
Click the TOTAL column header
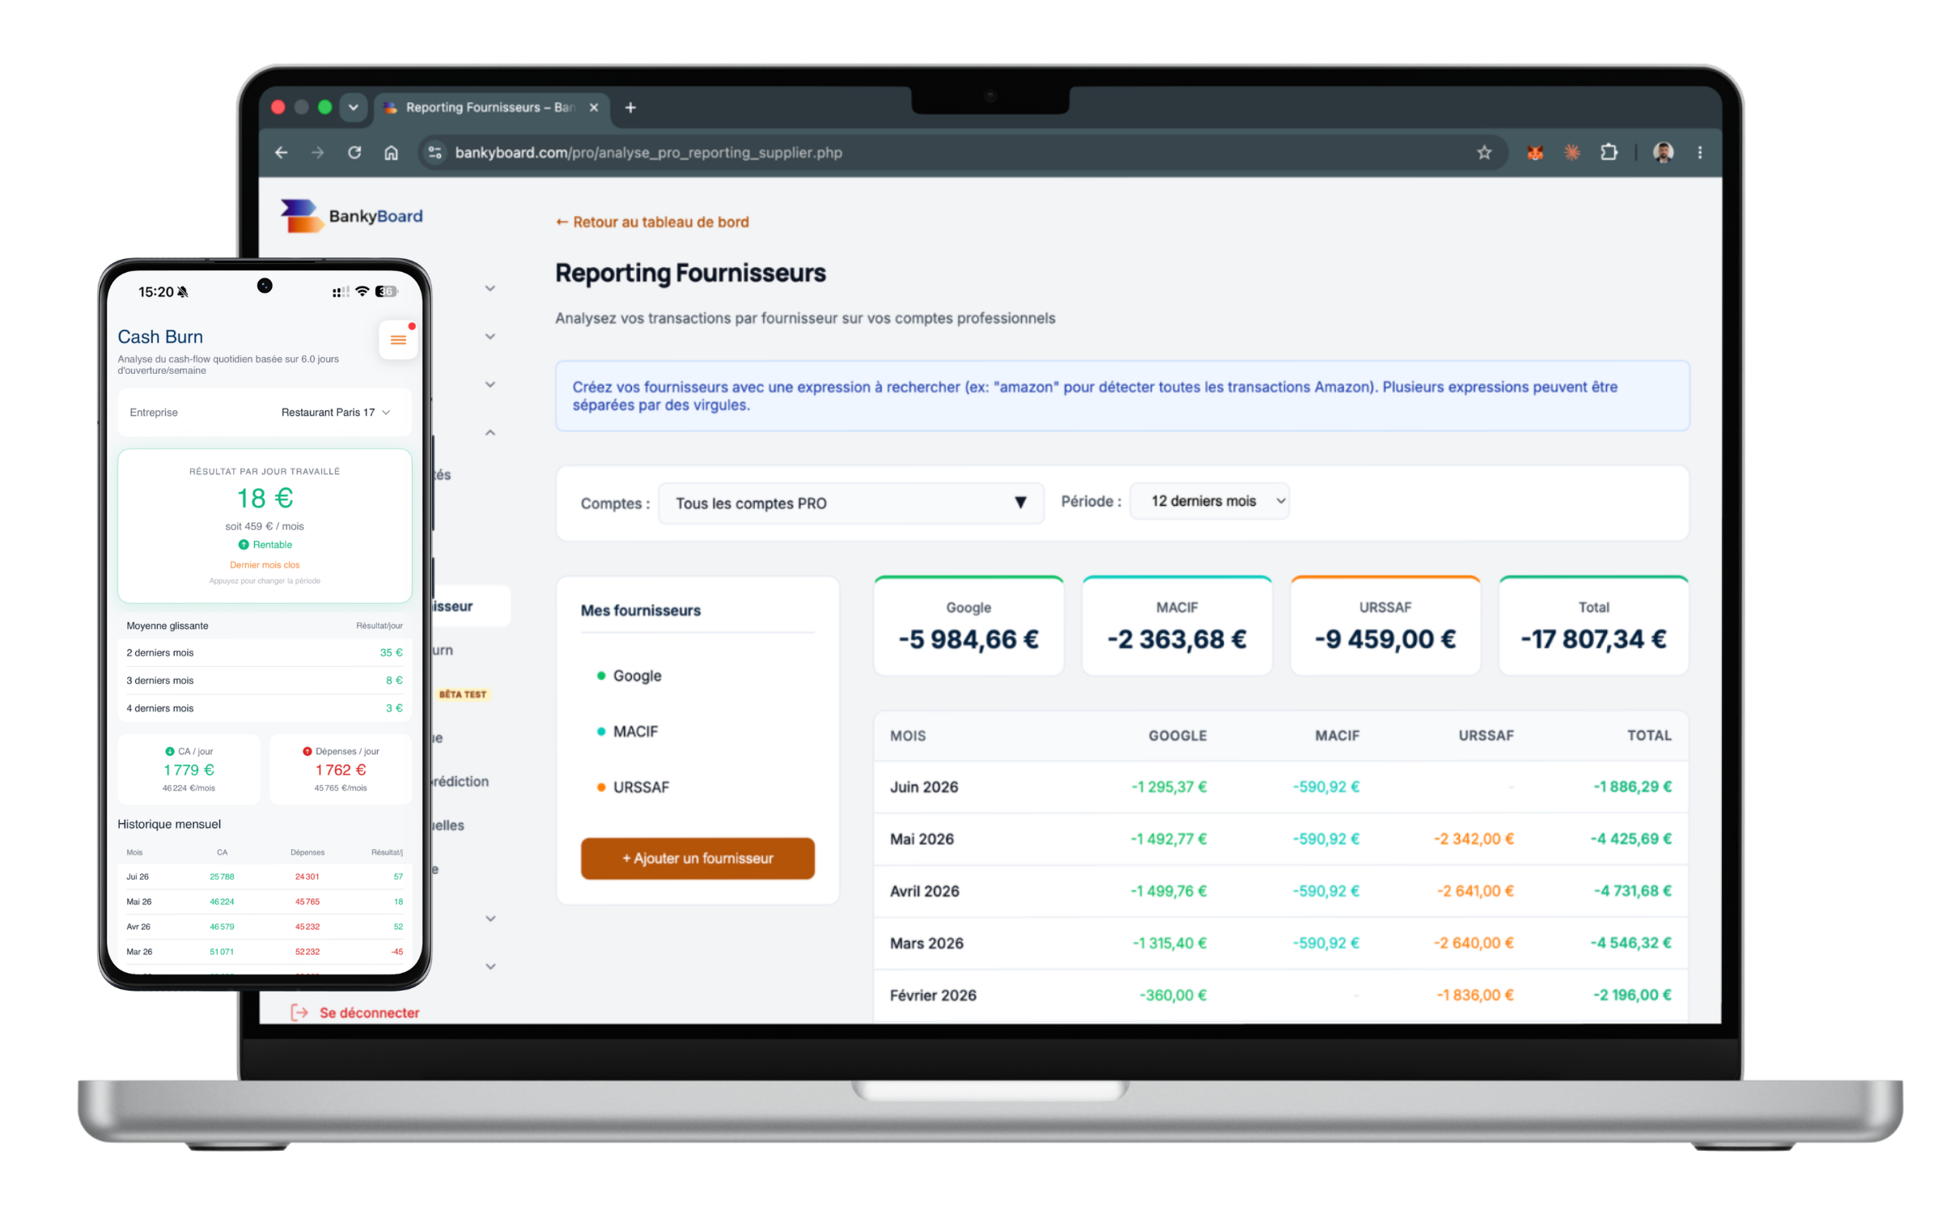1649,736
